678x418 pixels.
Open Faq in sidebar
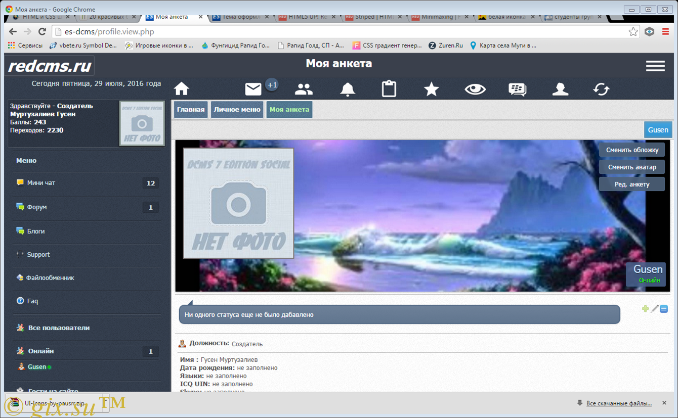tap(86, 301)
